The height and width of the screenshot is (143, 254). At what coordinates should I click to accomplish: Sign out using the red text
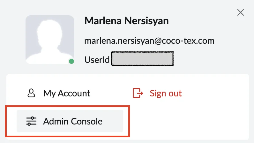coord(166,93)
